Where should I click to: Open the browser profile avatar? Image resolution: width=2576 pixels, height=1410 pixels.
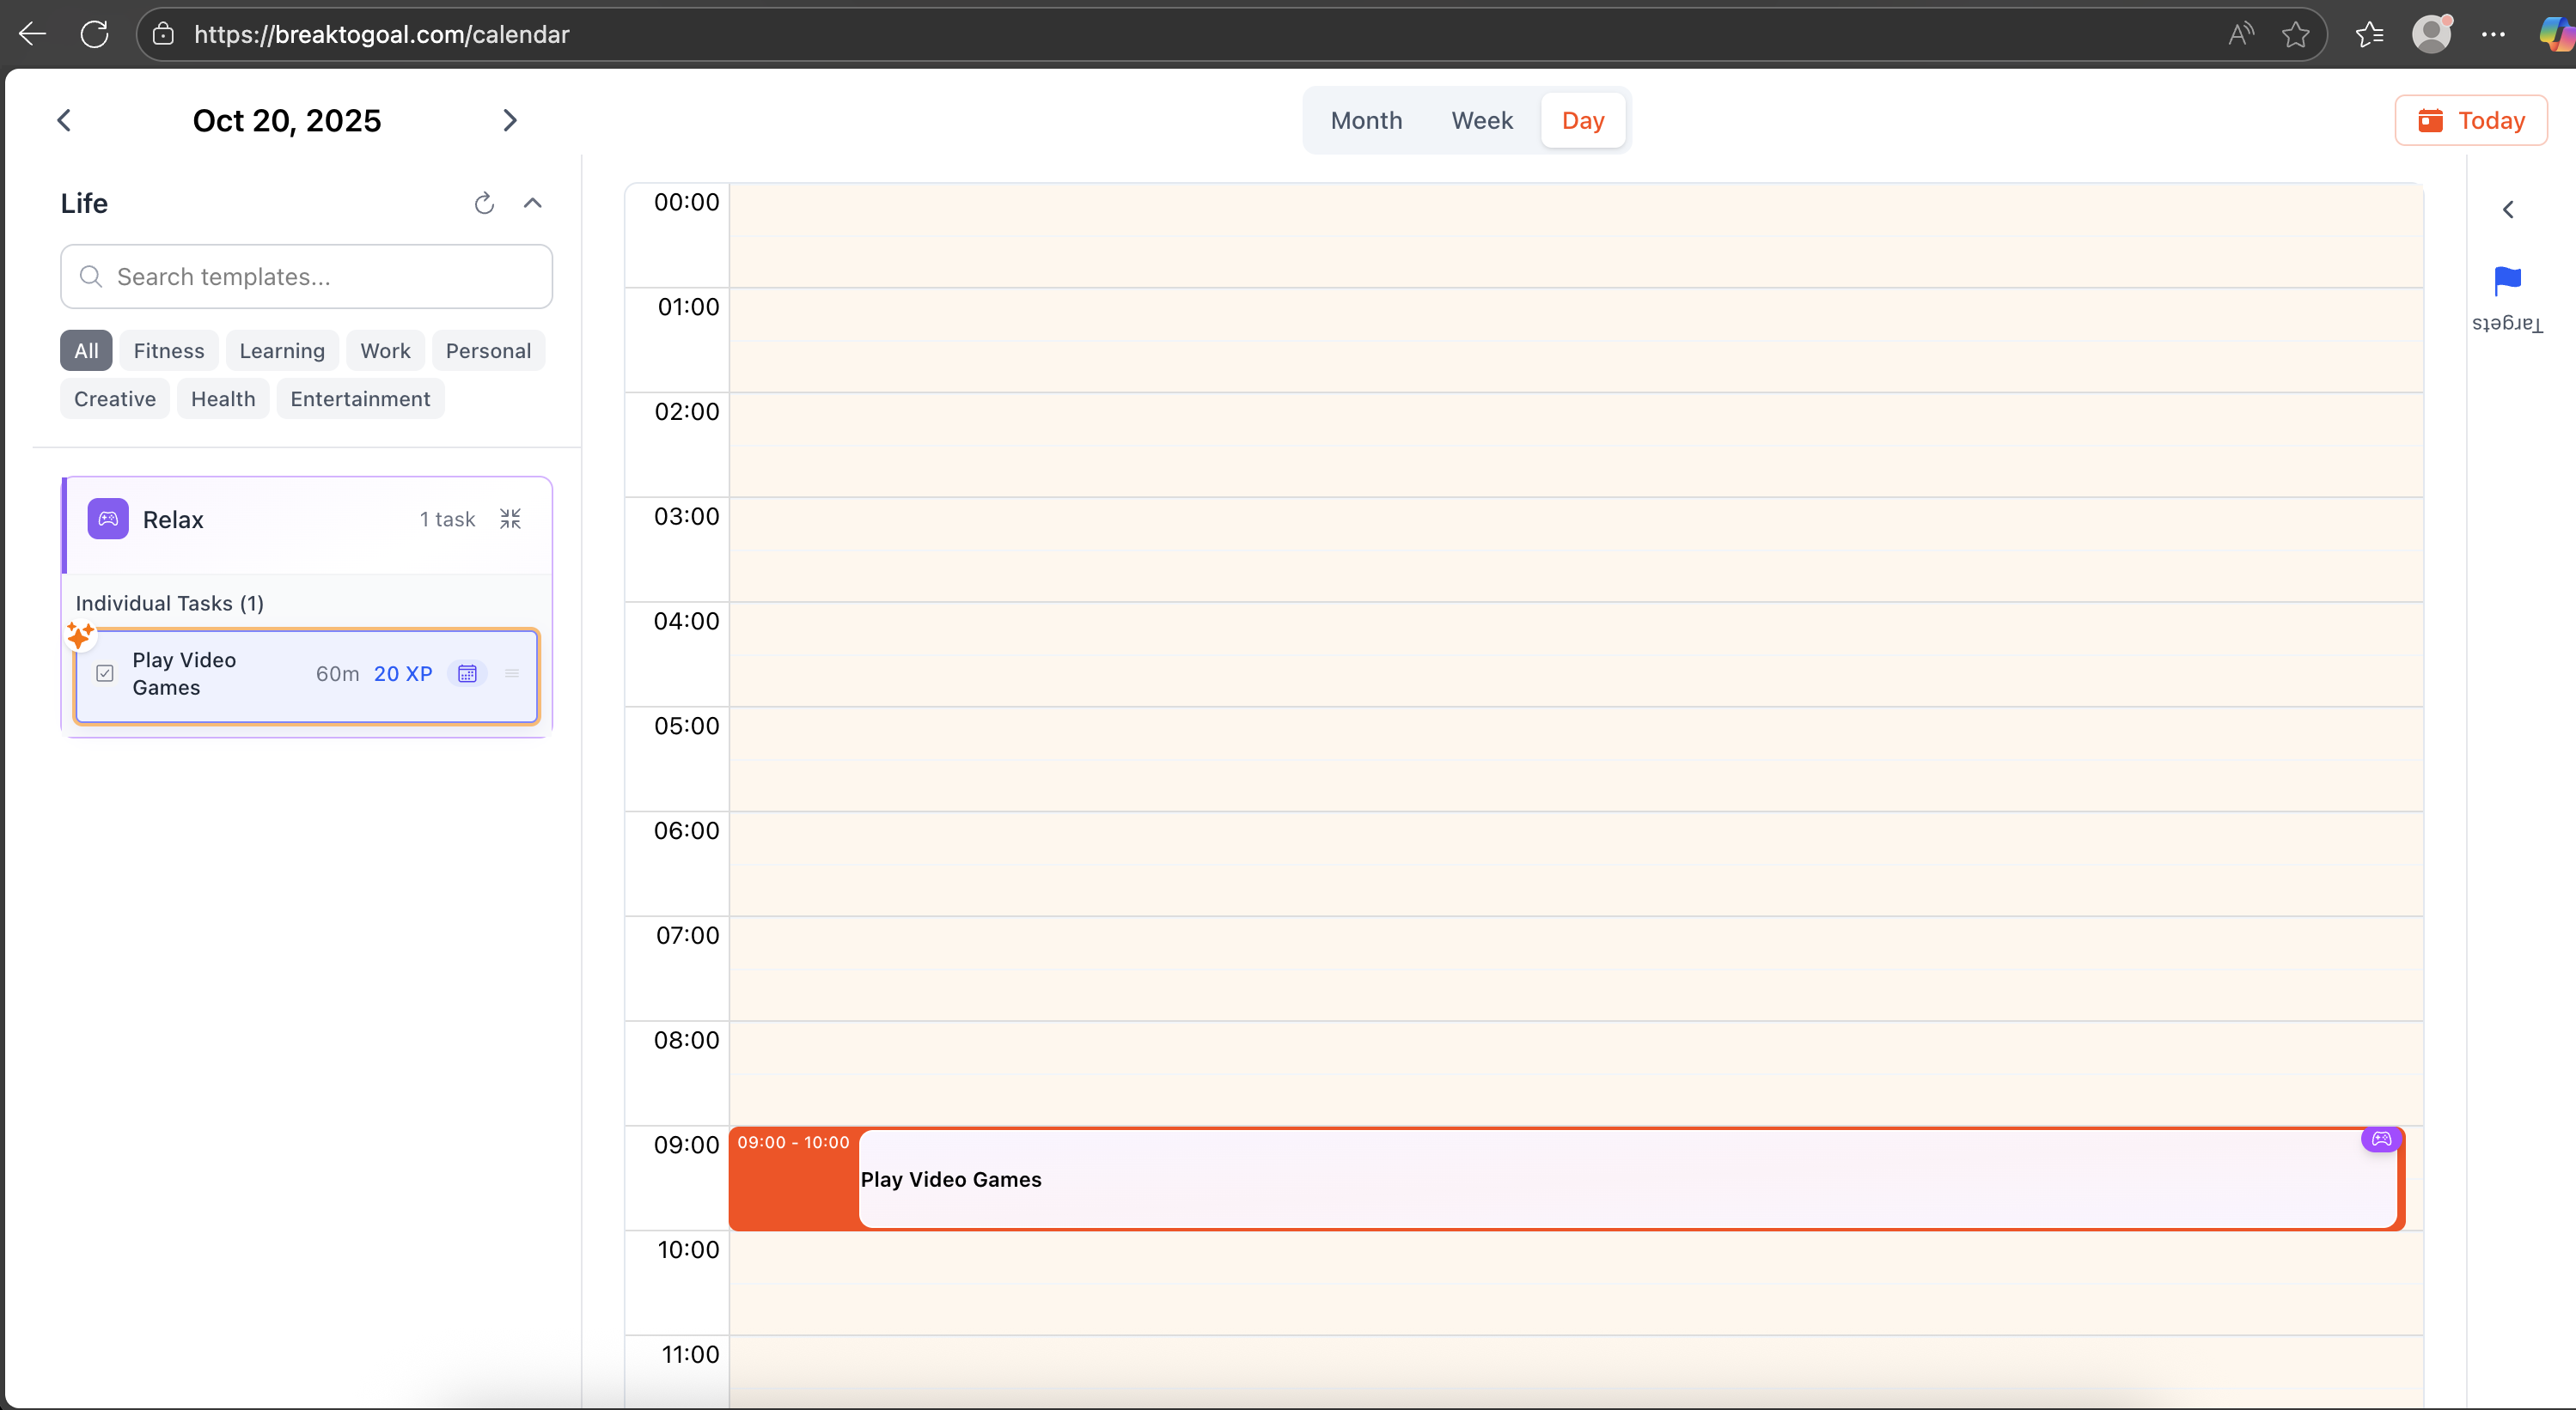2431,34
